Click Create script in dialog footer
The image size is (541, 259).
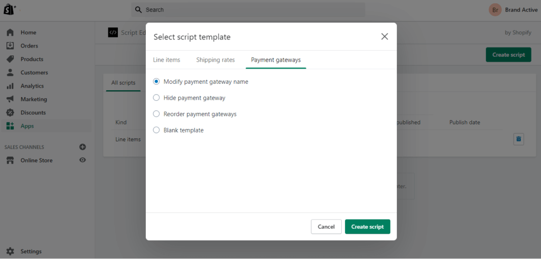coord(367,227)
